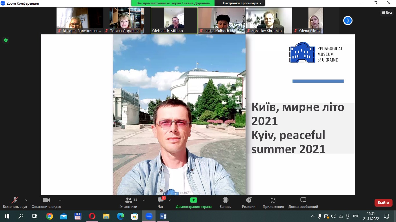
Task: Click the Record icon
Action: coord(225,200)
